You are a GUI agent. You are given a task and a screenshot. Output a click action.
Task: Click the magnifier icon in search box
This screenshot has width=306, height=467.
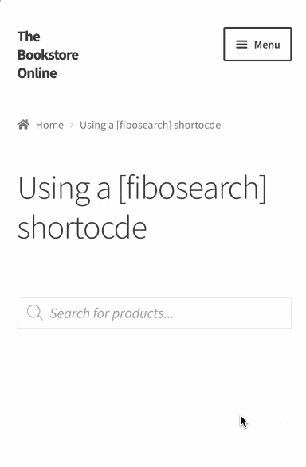[35, 313]
